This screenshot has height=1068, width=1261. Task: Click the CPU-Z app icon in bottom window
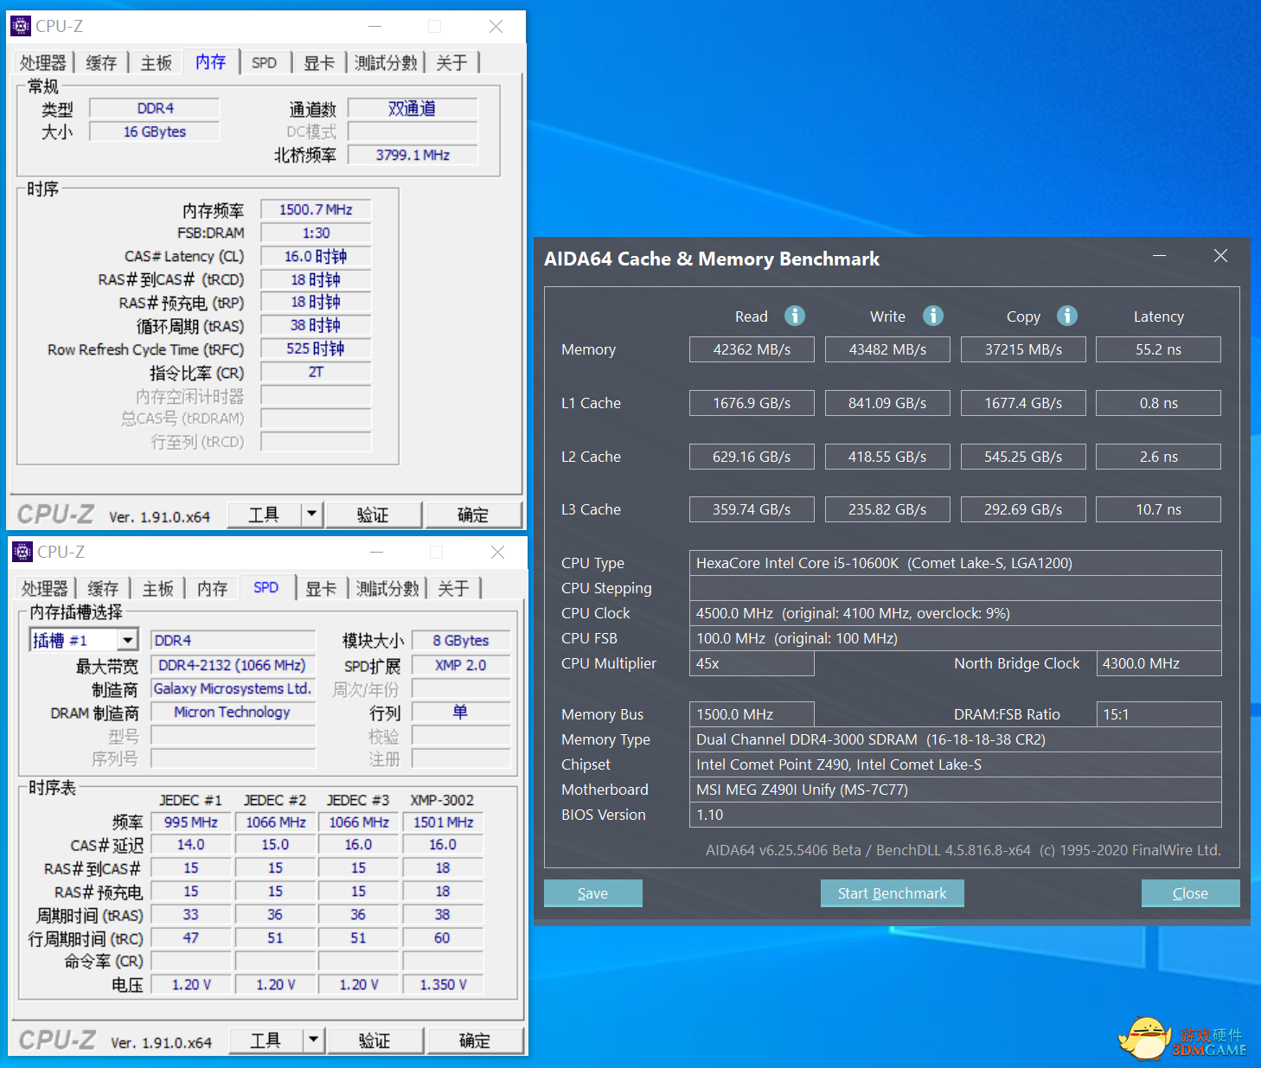pos(22,552)
